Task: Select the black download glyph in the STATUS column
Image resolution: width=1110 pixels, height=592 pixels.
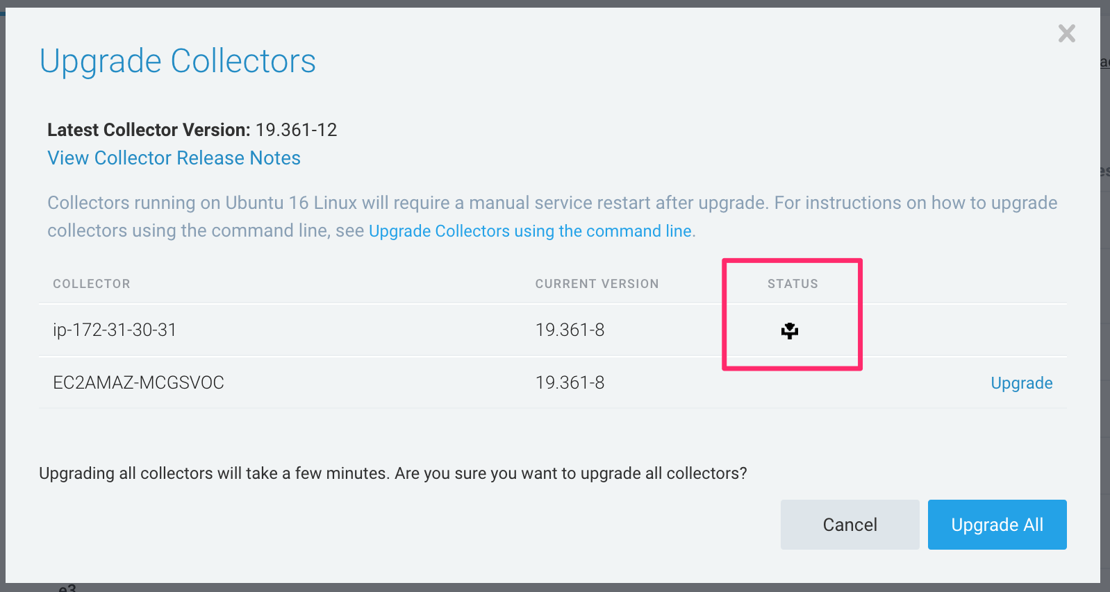Action: (x=791, y=331)
